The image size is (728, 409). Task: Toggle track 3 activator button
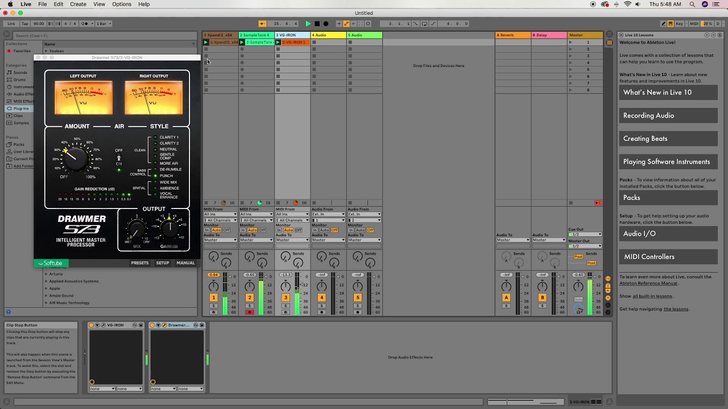coord(286,298)
